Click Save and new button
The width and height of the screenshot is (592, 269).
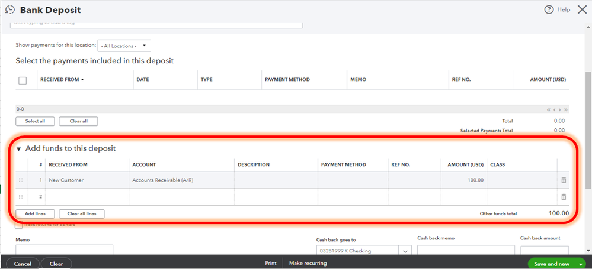pyautogui.click(x=552, y=264)
